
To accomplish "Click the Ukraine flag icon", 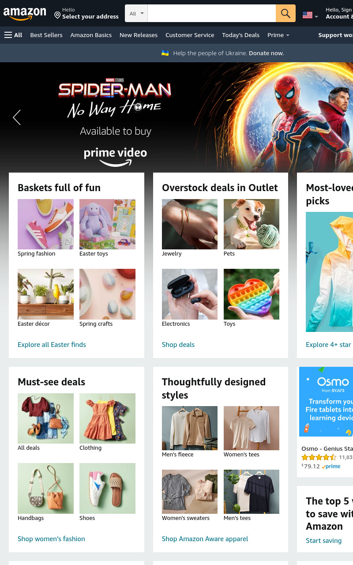I will 165,53.
